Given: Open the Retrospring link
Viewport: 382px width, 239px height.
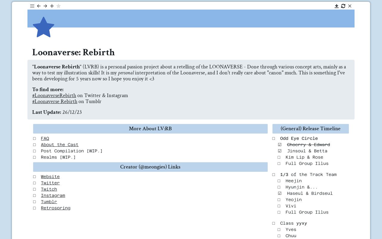Looking at the screenshot, I should (56, 208).
